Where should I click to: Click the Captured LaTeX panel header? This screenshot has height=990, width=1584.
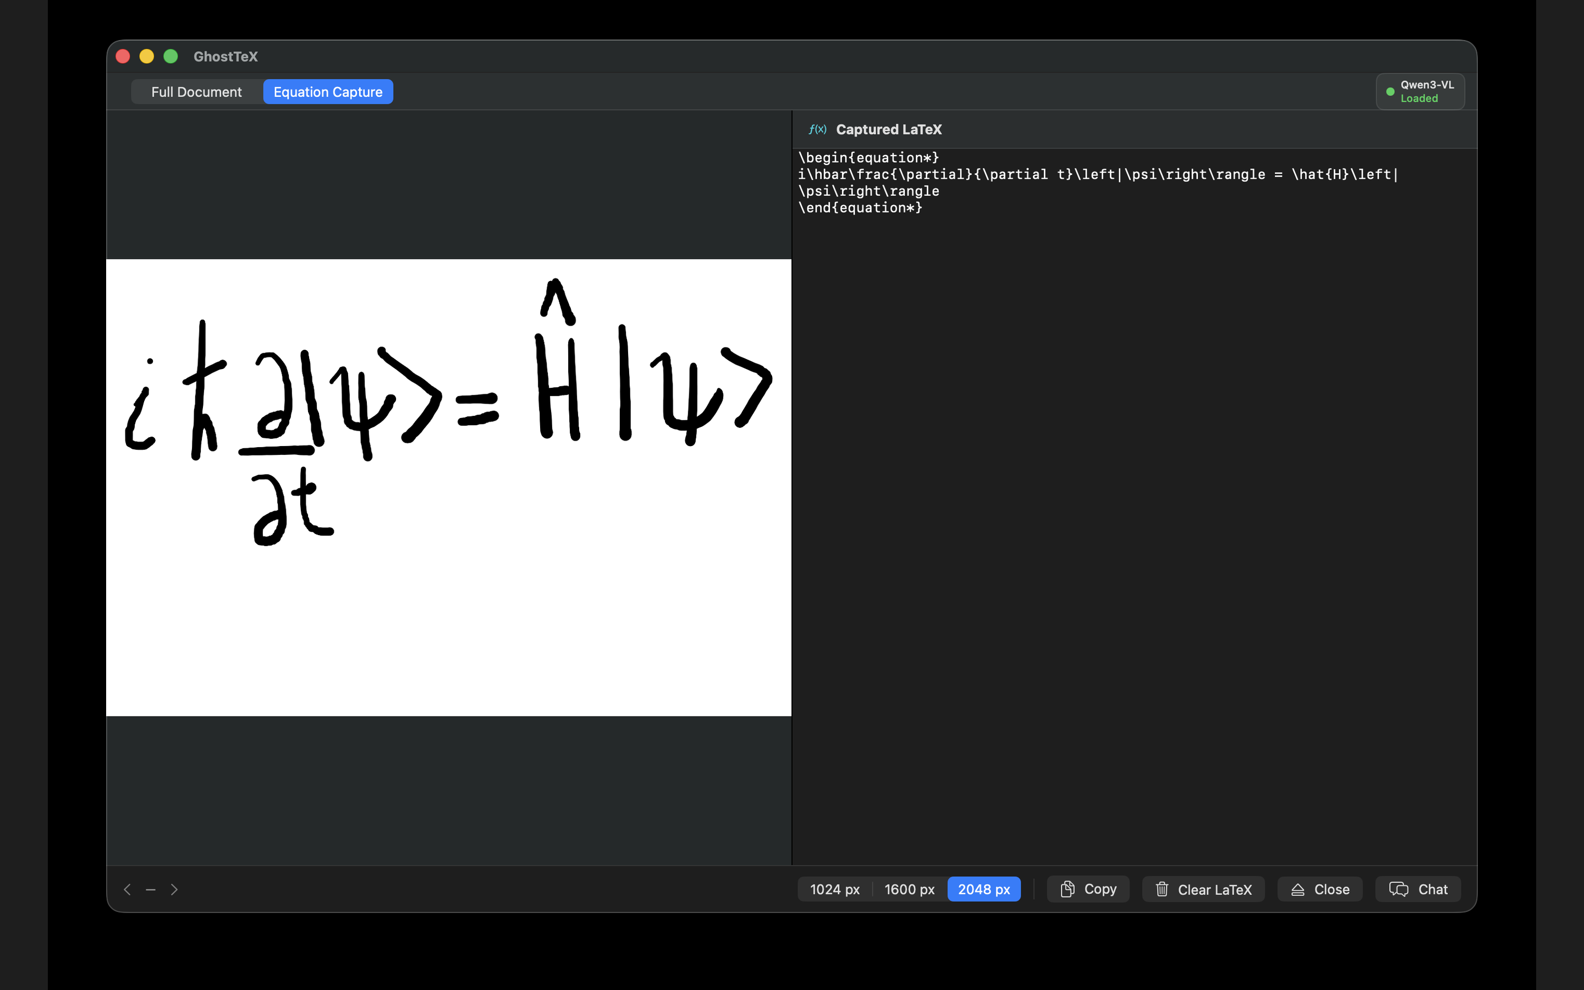[x=888, y=129]
